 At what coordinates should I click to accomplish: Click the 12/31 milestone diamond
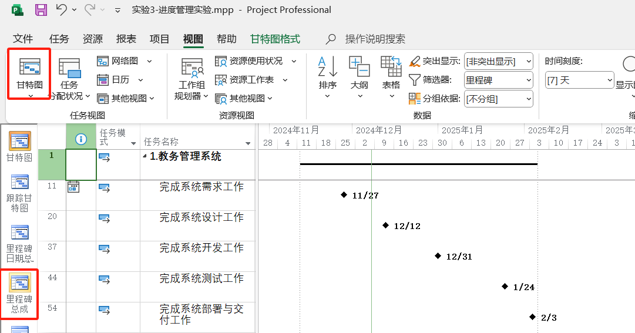pyautogui.click(x=438, y=255)
